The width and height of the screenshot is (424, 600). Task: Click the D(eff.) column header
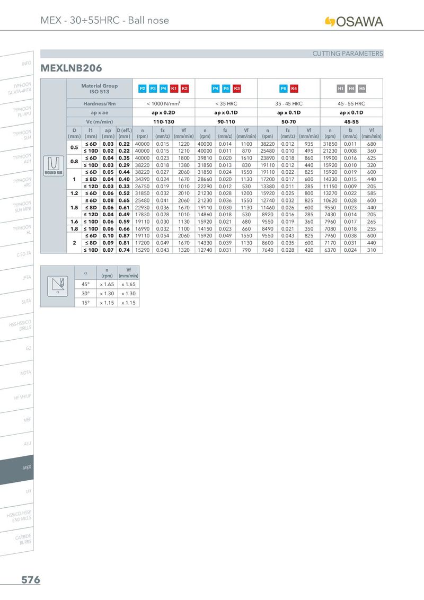[124, 133]
